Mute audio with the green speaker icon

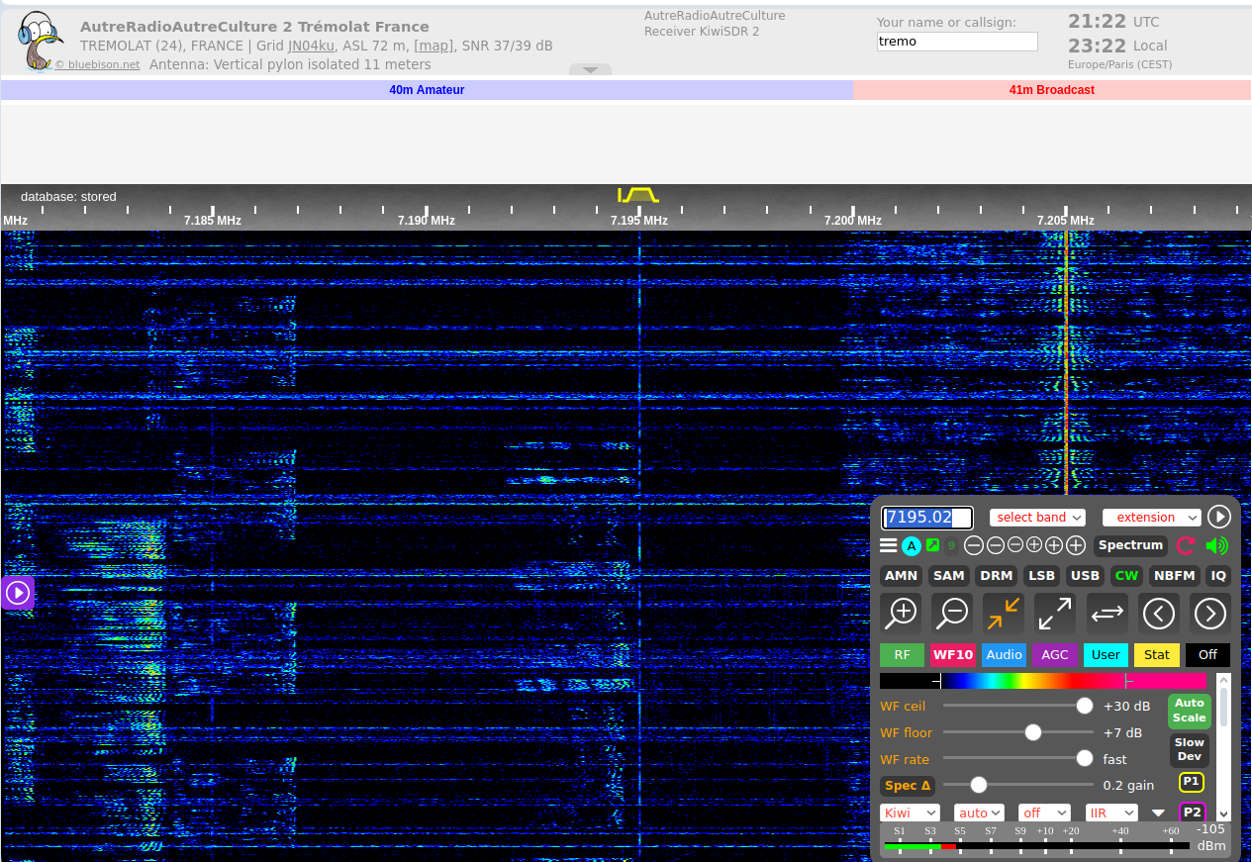pyautogui.click(x=1217, y=545)
